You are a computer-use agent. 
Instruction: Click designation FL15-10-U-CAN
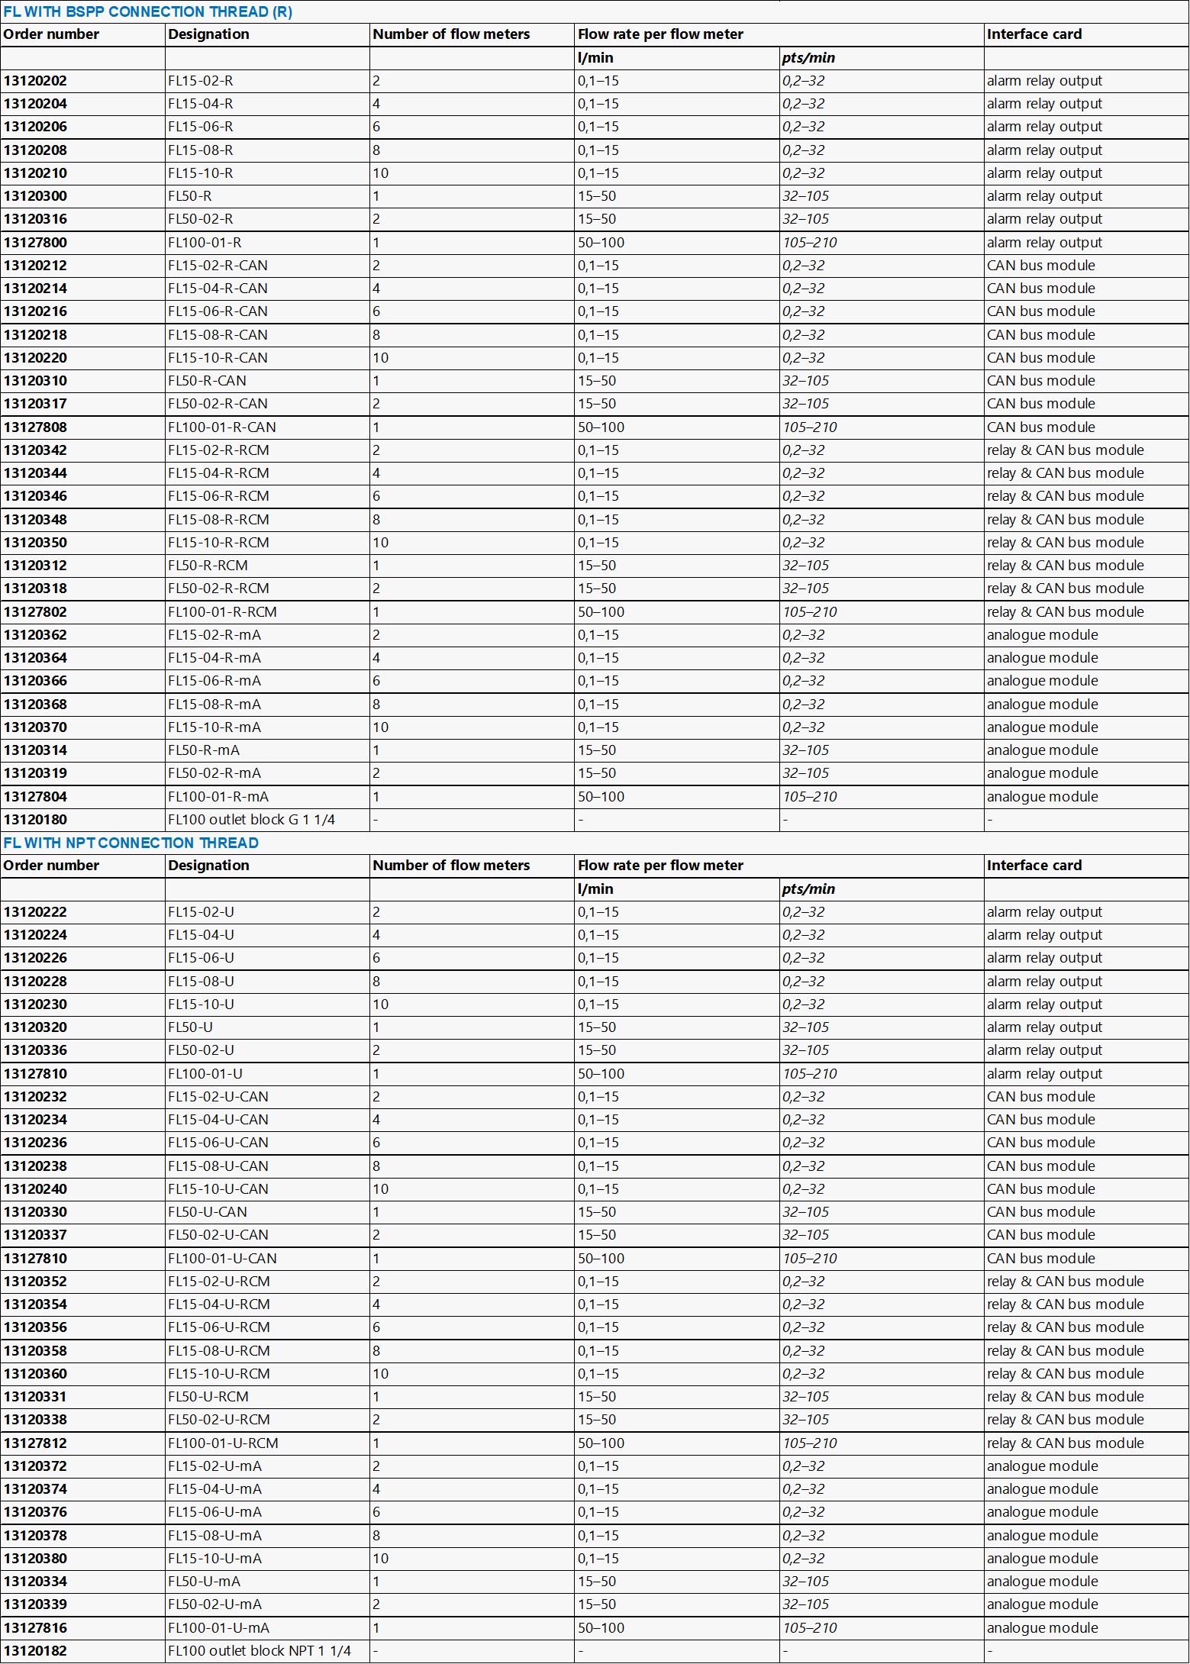point(218,1189)
